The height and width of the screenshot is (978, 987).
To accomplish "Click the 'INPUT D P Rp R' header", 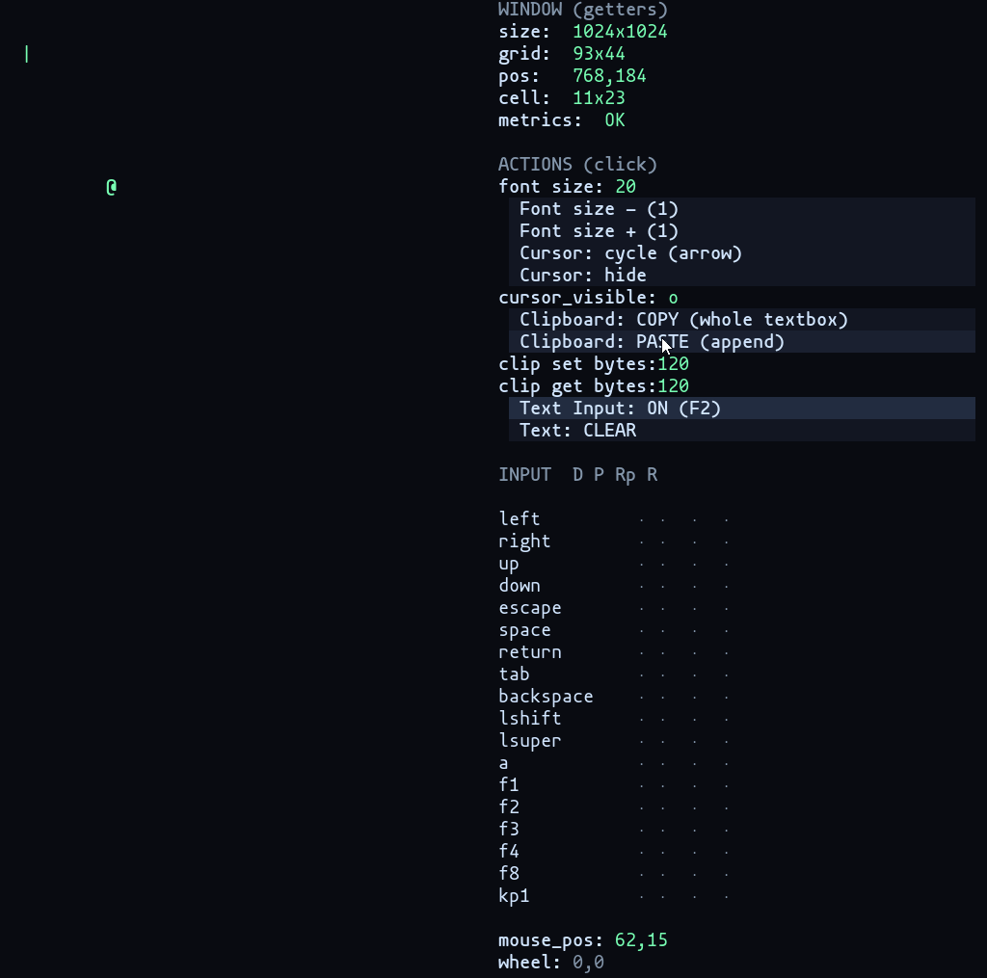I will pos(578,474).
